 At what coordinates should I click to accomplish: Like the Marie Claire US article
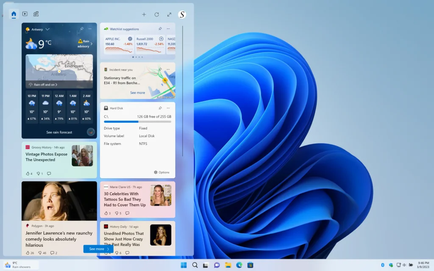tap(107, 213)
